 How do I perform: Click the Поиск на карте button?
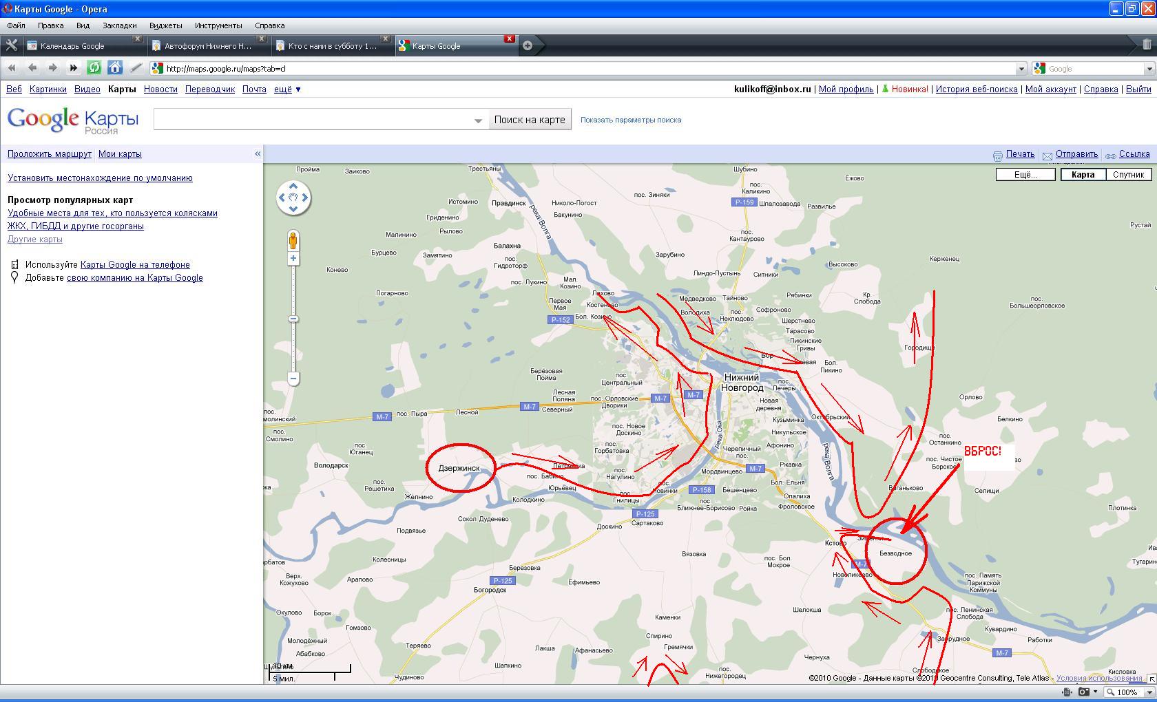(x=530, y=120)
